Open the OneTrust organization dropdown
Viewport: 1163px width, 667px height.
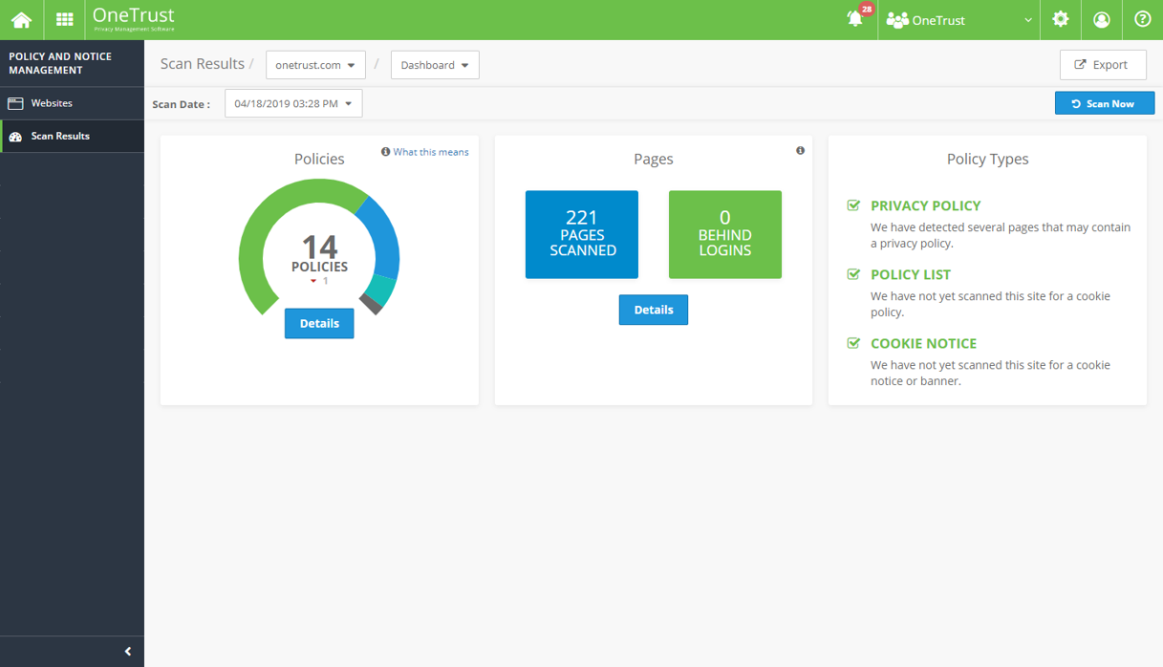coord(959,20)
